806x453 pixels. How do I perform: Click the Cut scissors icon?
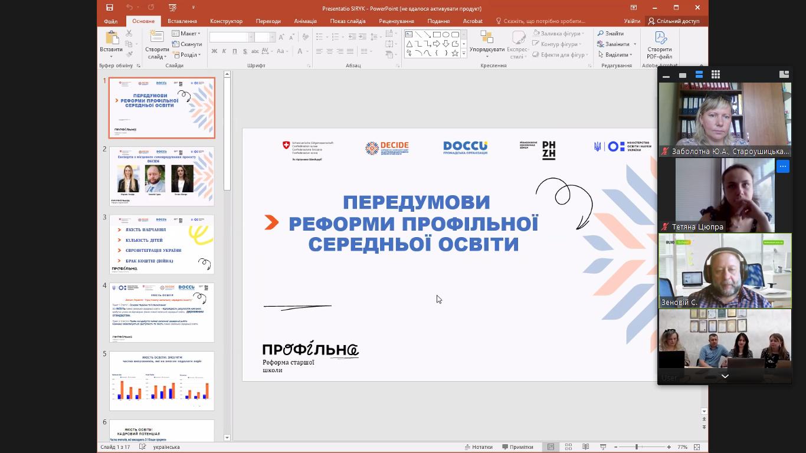(x=129, y=34)
